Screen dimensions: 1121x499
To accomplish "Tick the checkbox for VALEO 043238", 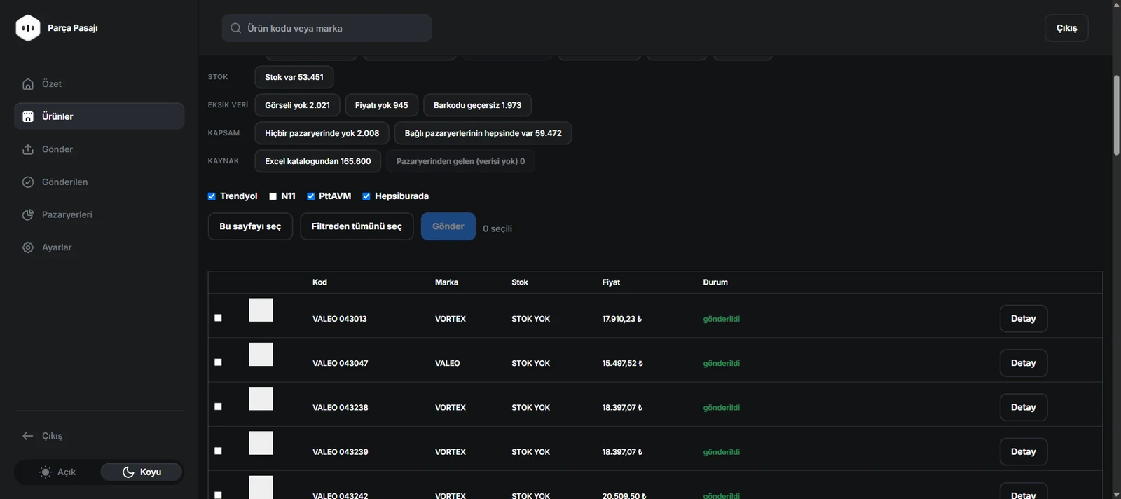I will tap(218, 406).
